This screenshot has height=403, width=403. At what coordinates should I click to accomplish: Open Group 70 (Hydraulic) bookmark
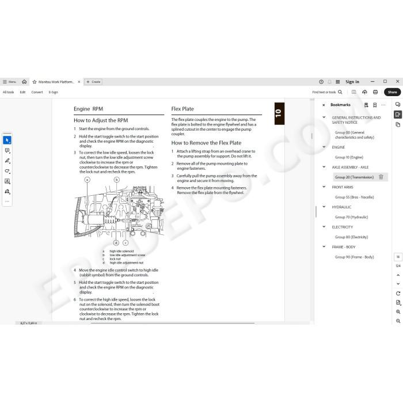351,217
